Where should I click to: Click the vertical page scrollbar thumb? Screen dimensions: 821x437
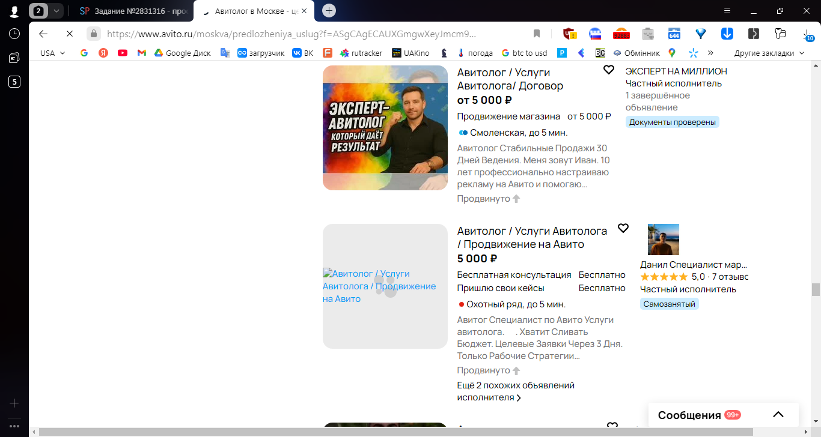[x=816, y=289]
